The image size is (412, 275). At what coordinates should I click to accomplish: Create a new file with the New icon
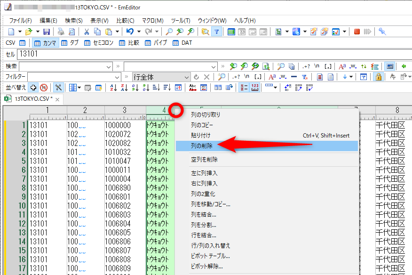11,32
